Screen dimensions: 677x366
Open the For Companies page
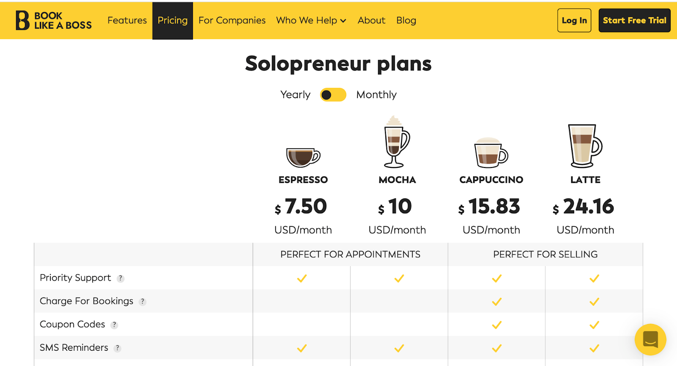coord(232,20)
